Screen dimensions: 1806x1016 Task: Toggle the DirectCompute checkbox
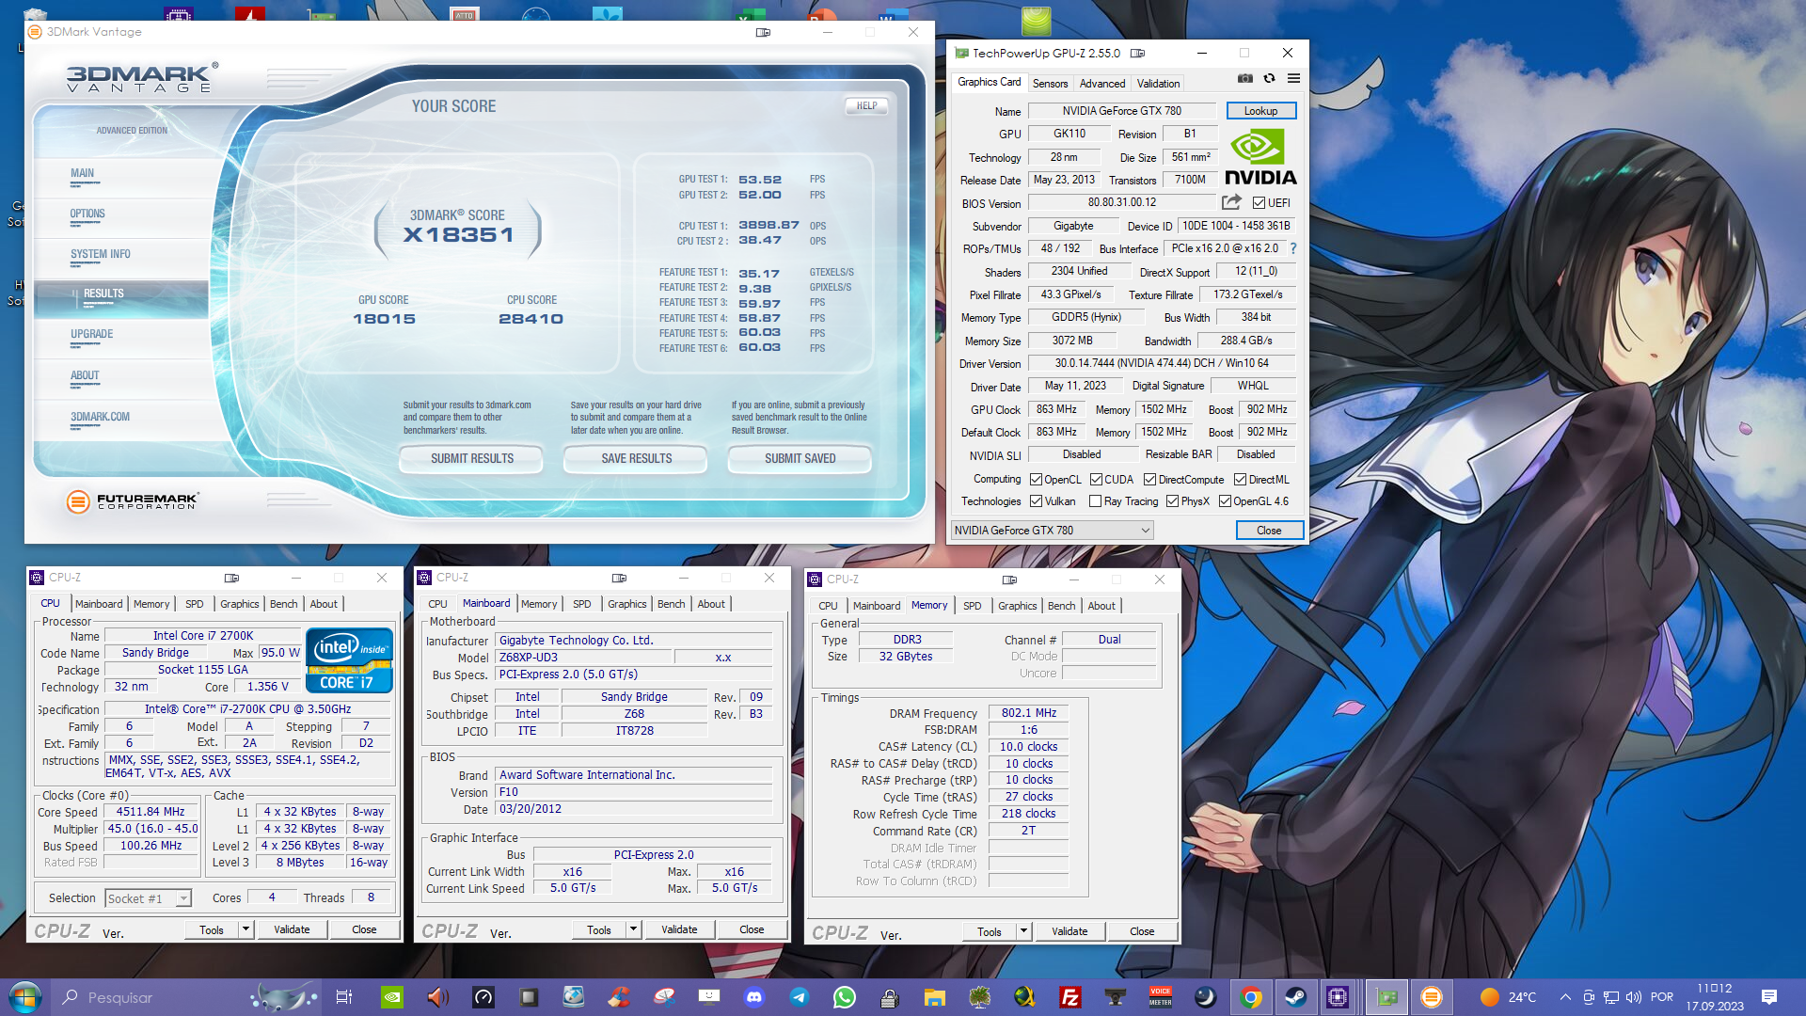(1149, 480)
